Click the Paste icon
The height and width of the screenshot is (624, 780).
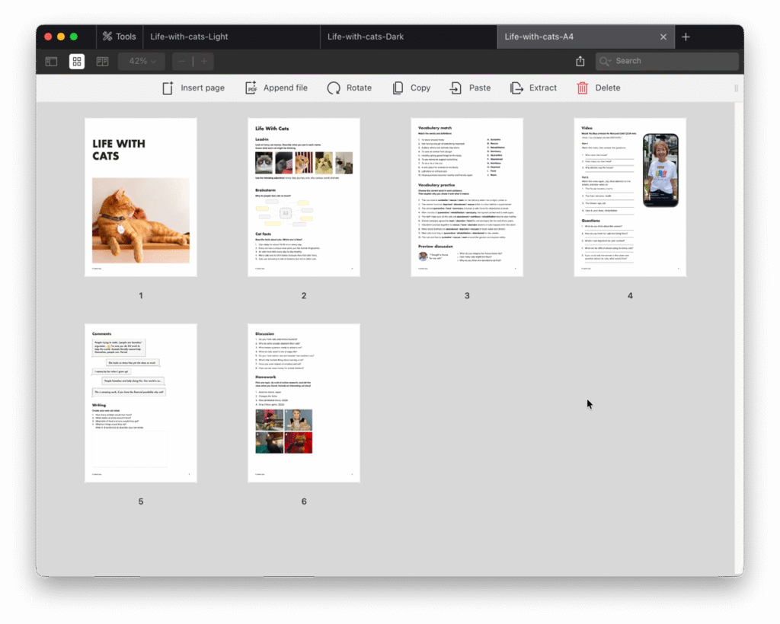coord(456,88)
